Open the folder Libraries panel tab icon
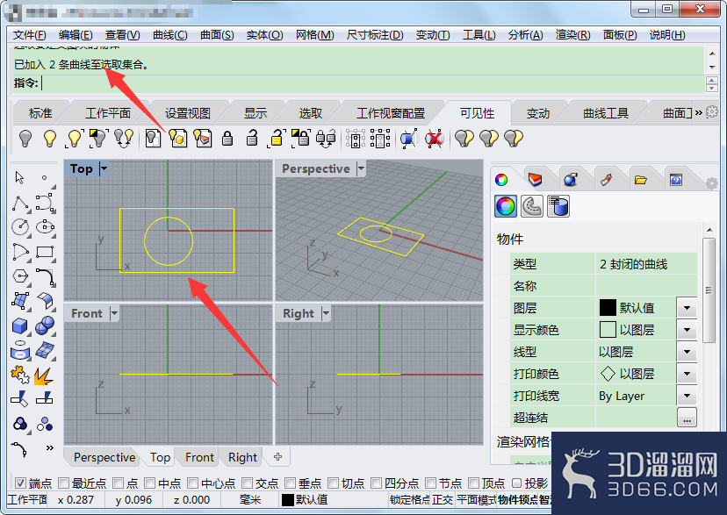Viewport: 727px width, 515px height. pos(641,180)
